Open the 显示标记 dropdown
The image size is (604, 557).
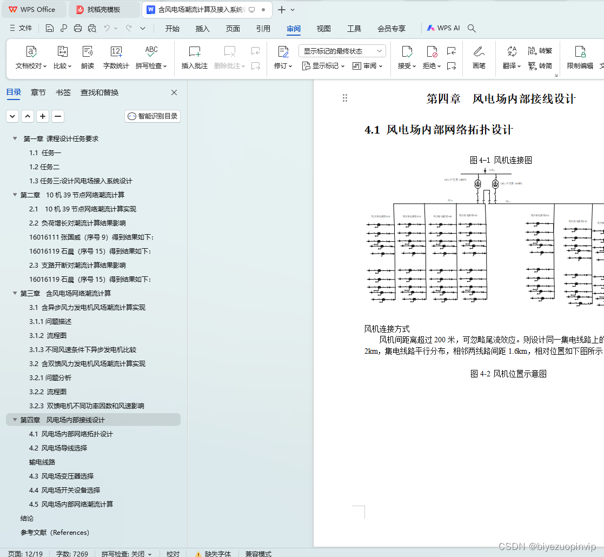tap(323, 66)
